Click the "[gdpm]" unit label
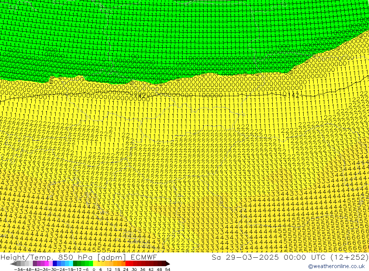The image size is (369, 271). (111, 258)
